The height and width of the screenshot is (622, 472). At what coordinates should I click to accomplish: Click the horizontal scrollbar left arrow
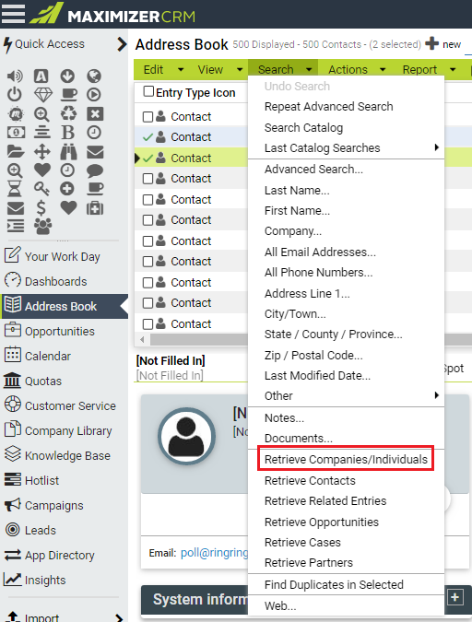142,339
